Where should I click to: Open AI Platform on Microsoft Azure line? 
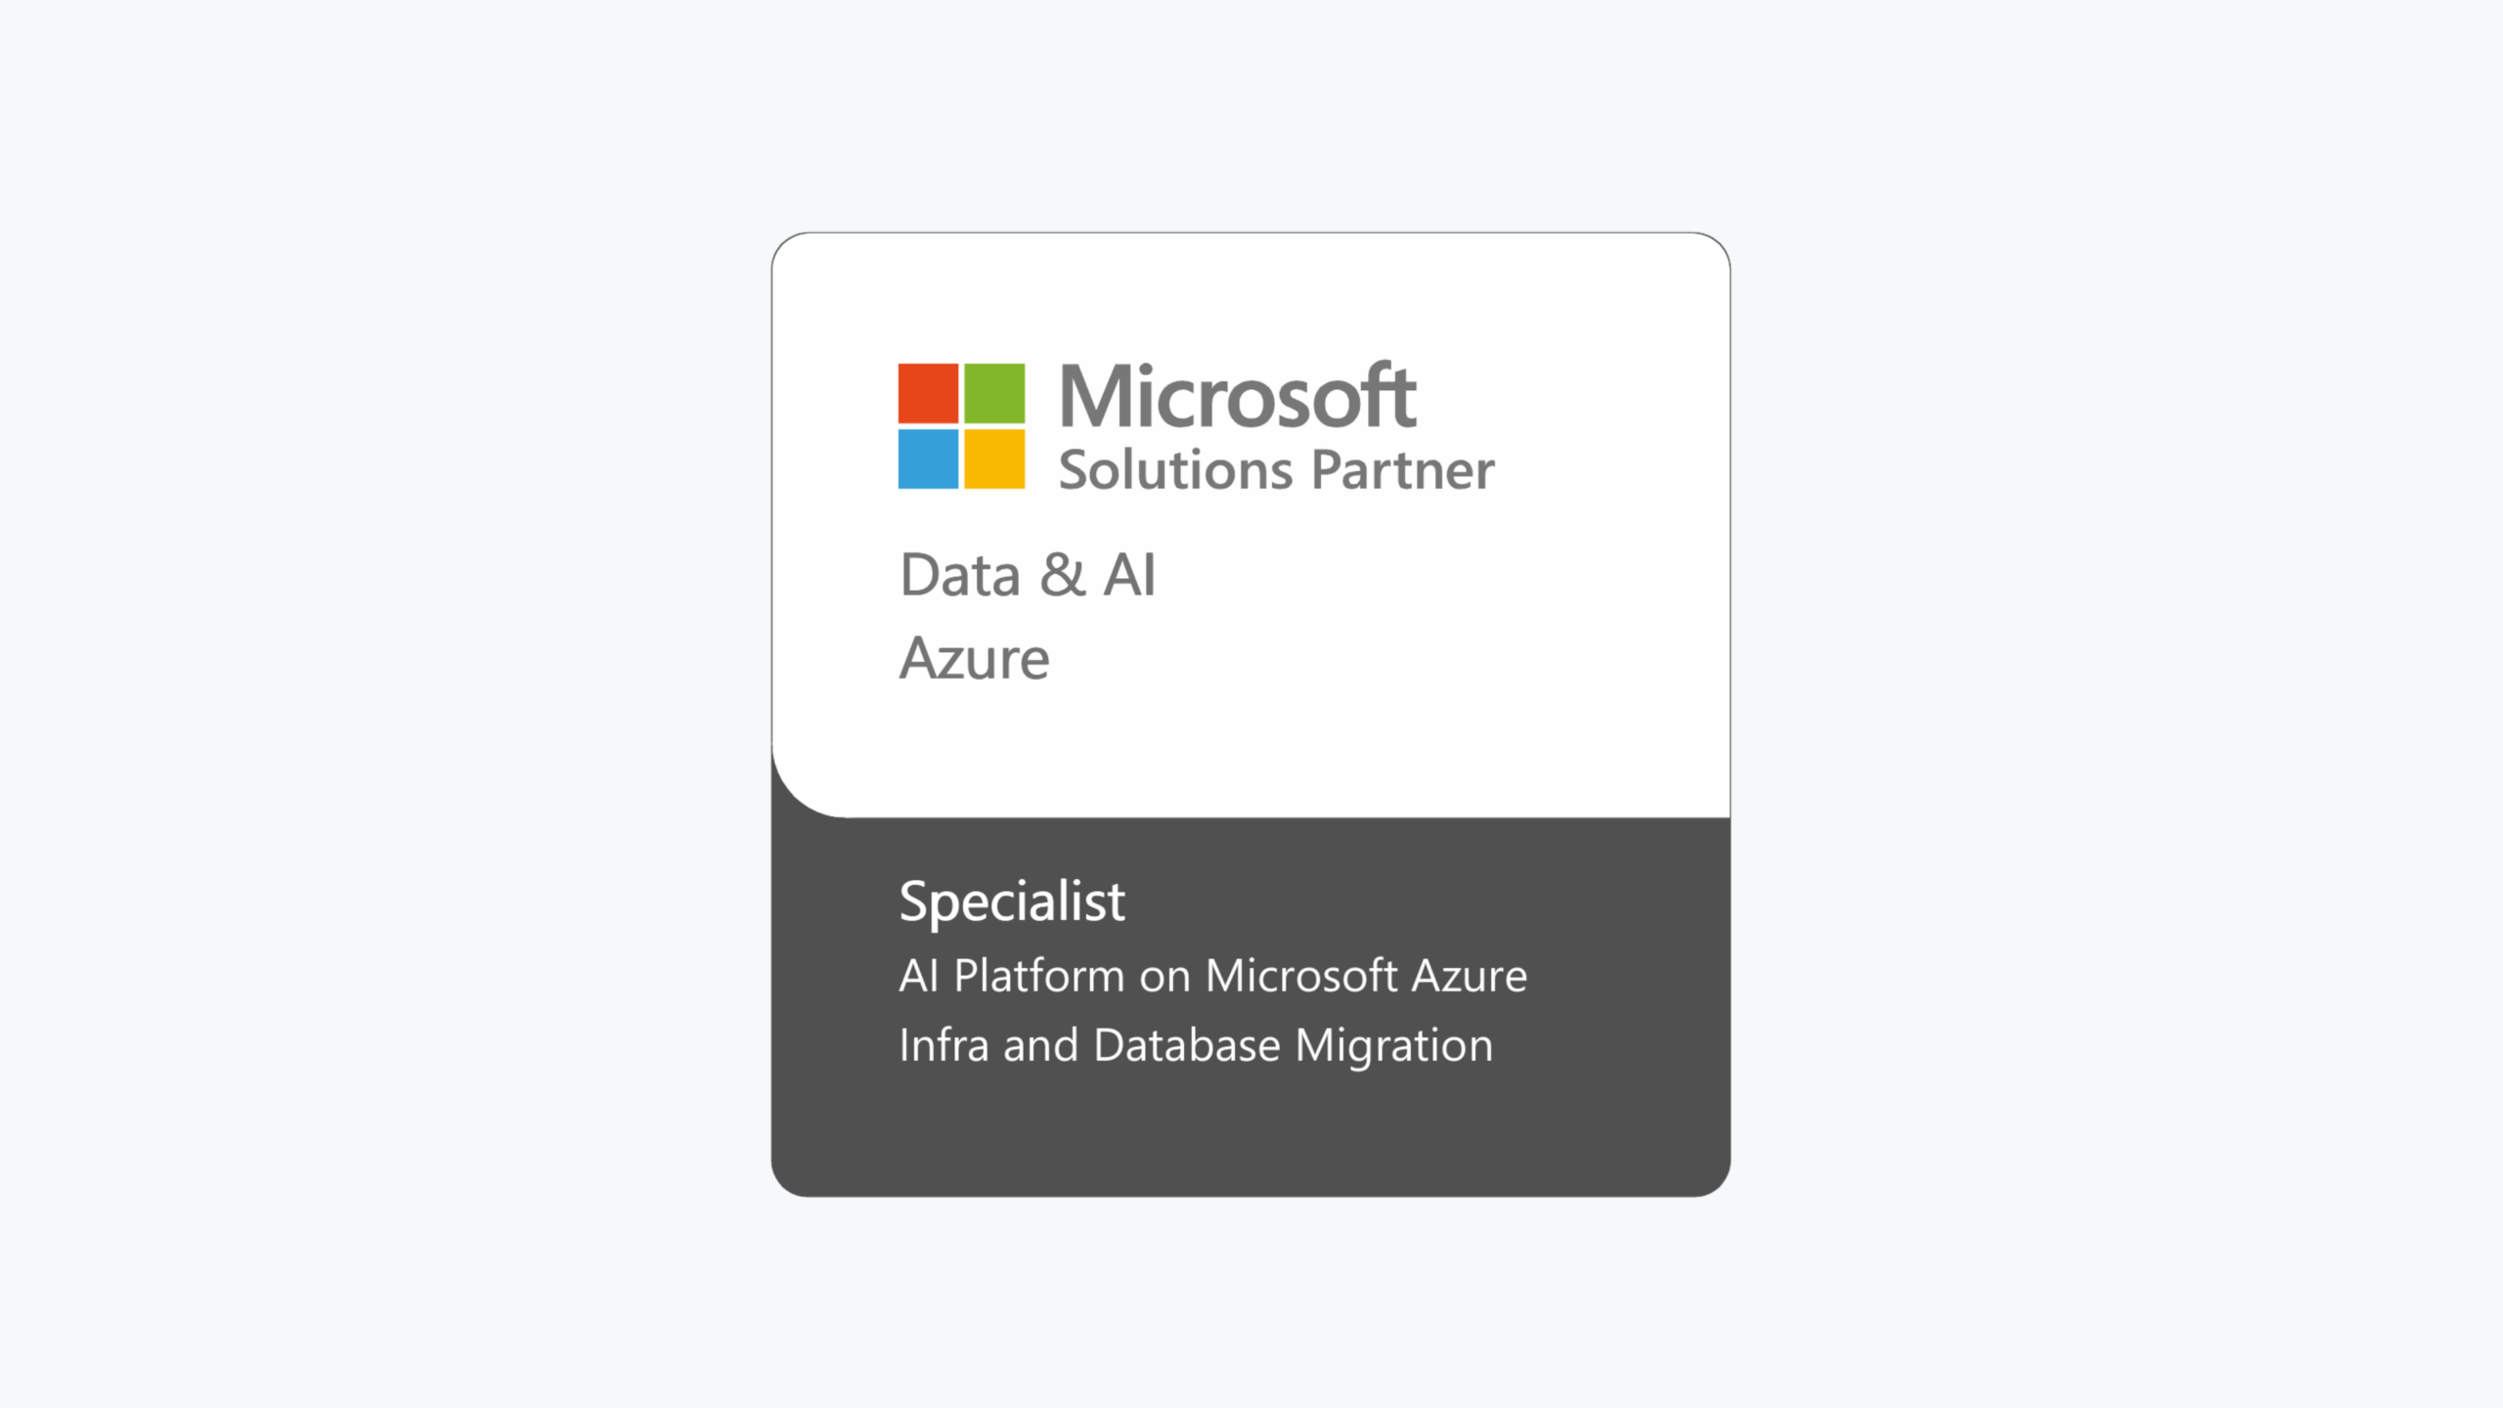[1213, 977]
